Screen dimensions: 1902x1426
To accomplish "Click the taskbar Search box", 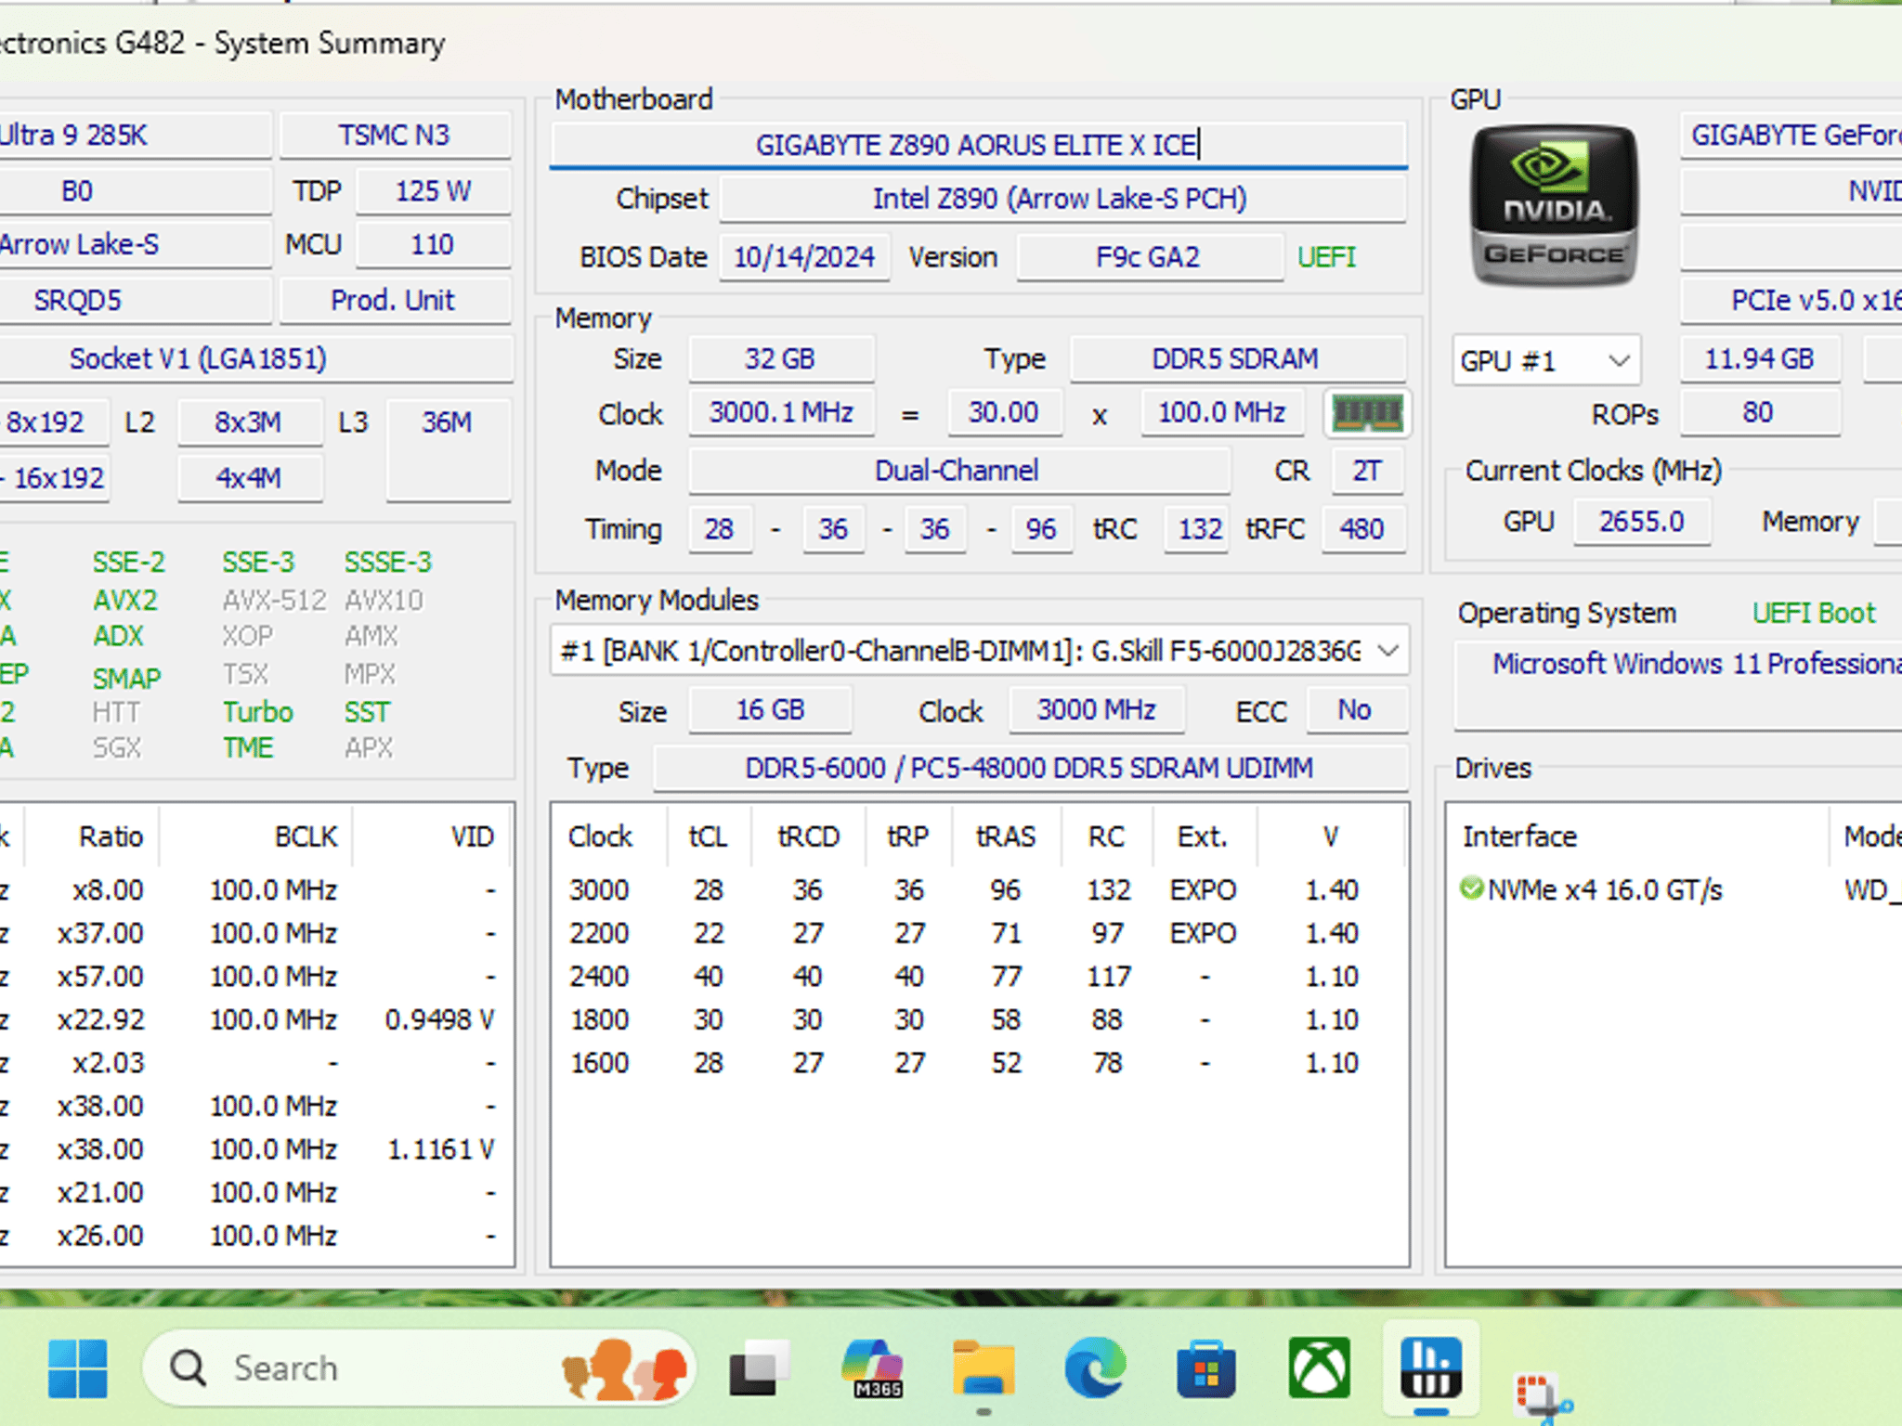I will click(x=418, y=1368).
